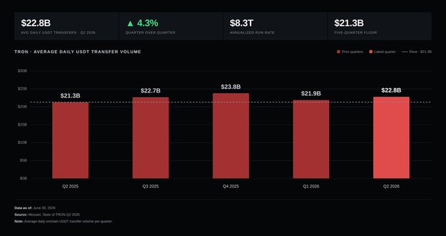Click the 'Data as of: June 30, 2026' line

35,208
